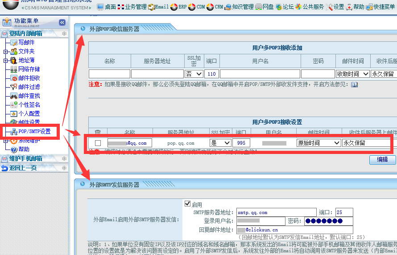Click SMTP 端口 field showing 25
This screenshot has height=255, width=397.
coord(344,213)
